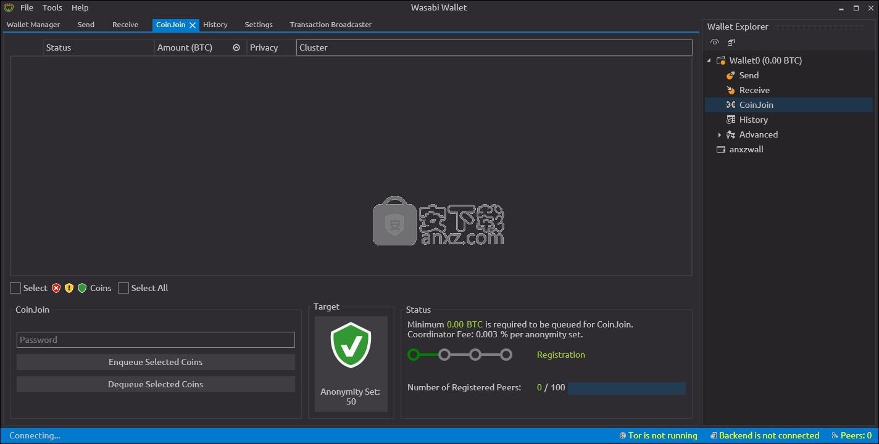Switch to the Receive tab

pos(125,25)
